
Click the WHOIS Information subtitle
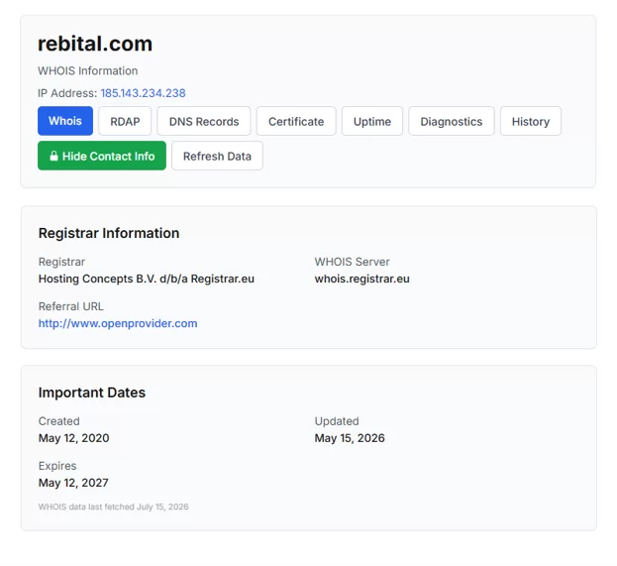point(88,71)
